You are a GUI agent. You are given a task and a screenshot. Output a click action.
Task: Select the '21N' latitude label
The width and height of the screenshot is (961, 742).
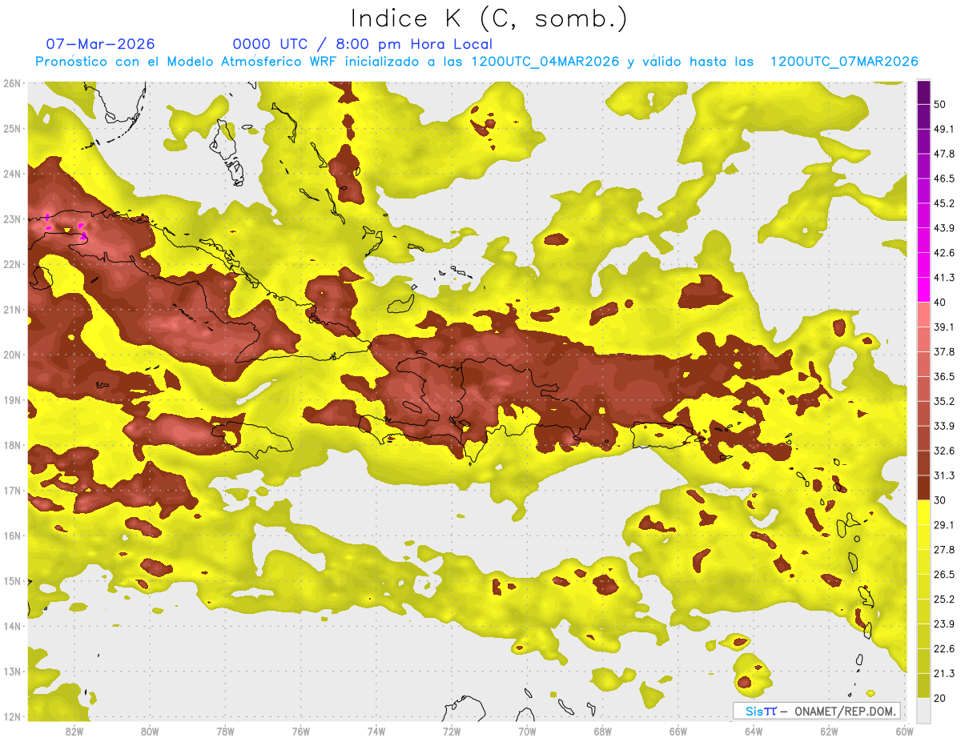coord(12,309)
